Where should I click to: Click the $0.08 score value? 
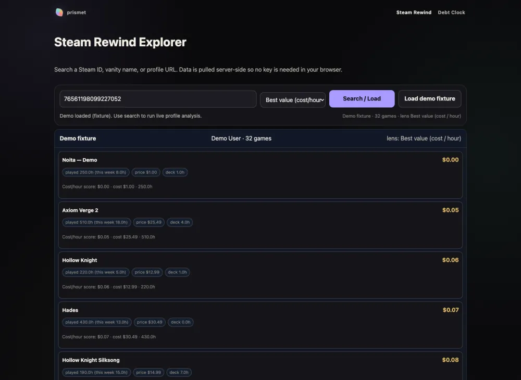pos(450,360)
